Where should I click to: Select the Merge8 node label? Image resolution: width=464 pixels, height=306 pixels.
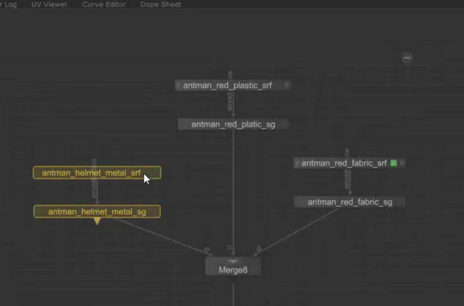pos(233,270)
